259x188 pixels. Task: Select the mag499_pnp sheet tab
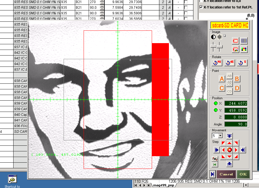[163, 185]
